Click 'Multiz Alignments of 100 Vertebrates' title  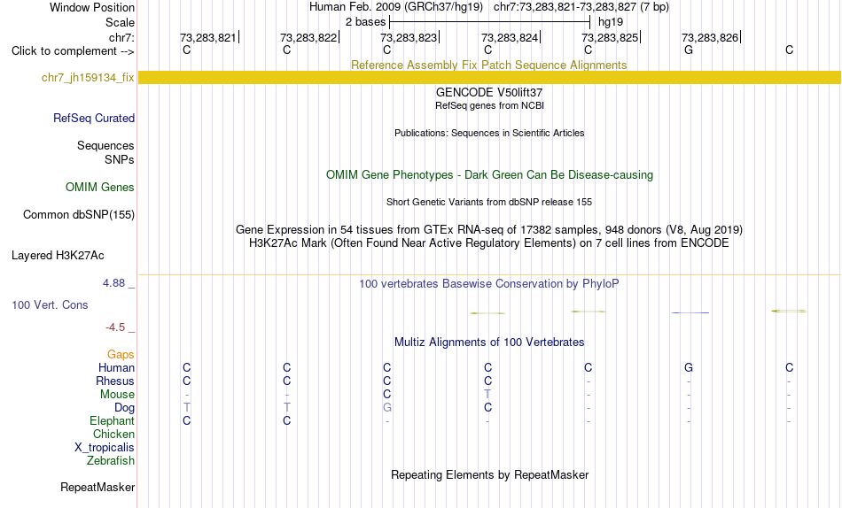(489, 343)
